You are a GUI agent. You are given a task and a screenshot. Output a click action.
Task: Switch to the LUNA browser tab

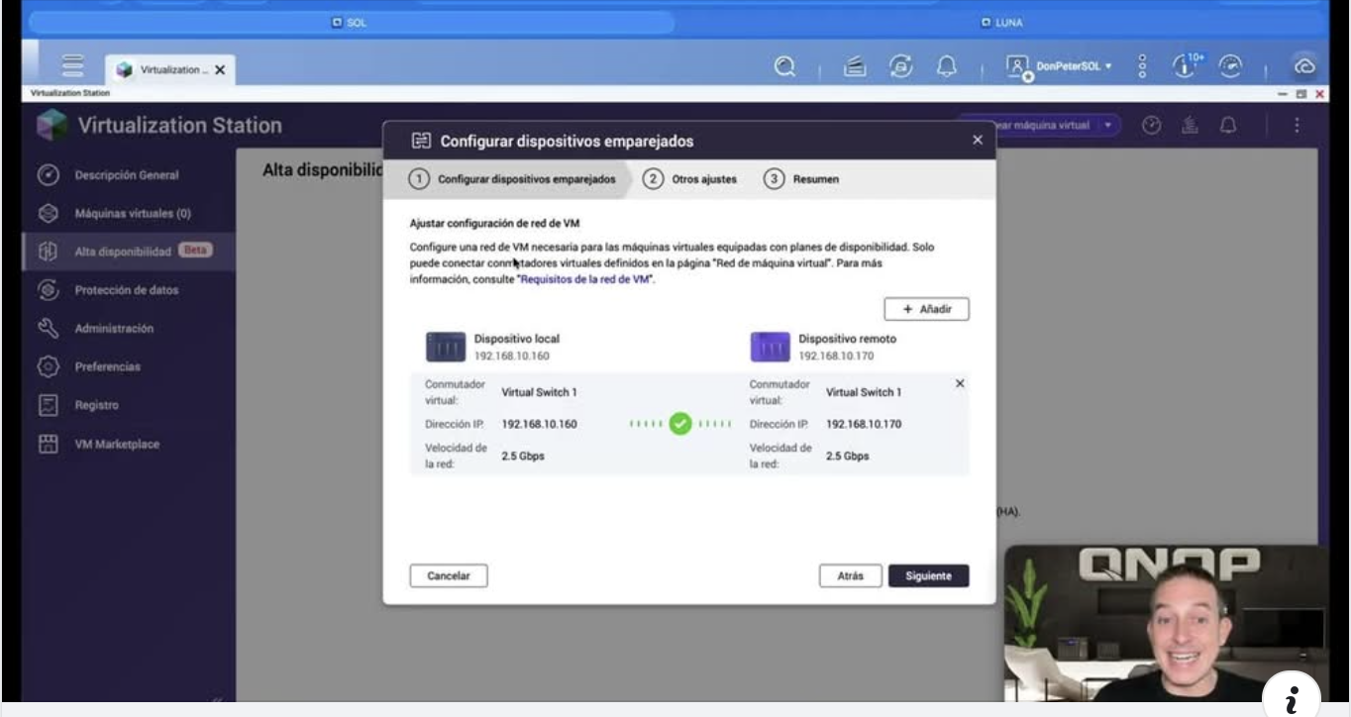point(1001,22)
